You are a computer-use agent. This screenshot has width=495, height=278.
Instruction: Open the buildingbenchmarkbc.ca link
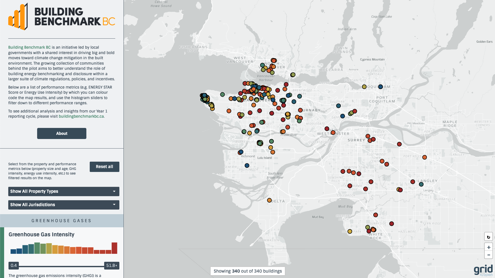pos(81,116)
